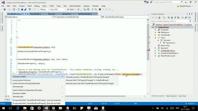Expand the ViewModels folder

pyautogui.click(x=155, y=35)
